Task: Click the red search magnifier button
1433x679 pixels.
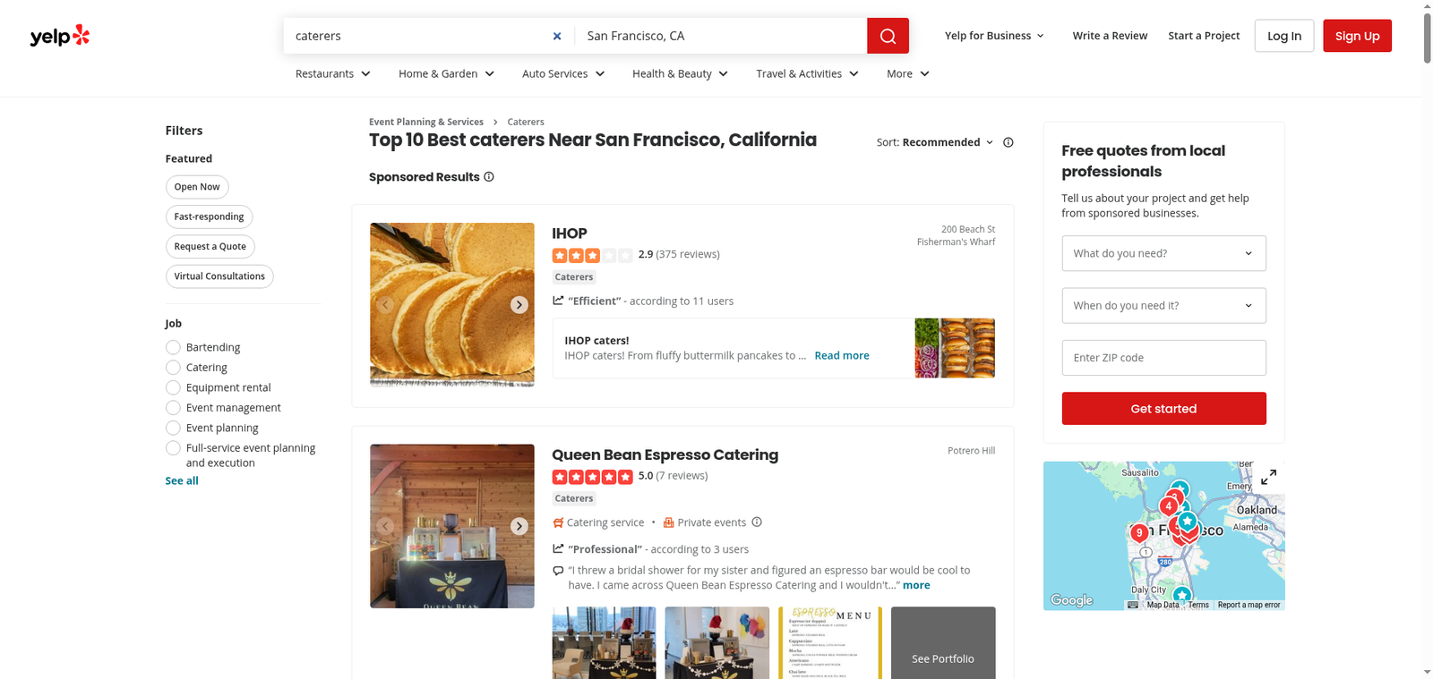Action: pos(887,36)
